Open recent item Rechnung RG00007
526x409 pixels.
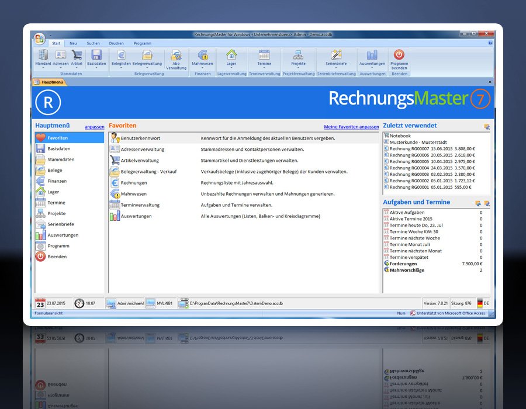pos(436,148)
